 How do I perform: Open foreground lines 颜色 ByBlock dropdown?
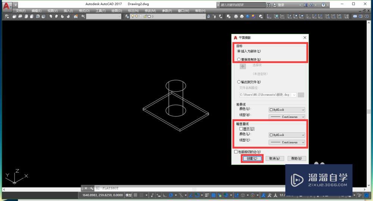(286, 110)
